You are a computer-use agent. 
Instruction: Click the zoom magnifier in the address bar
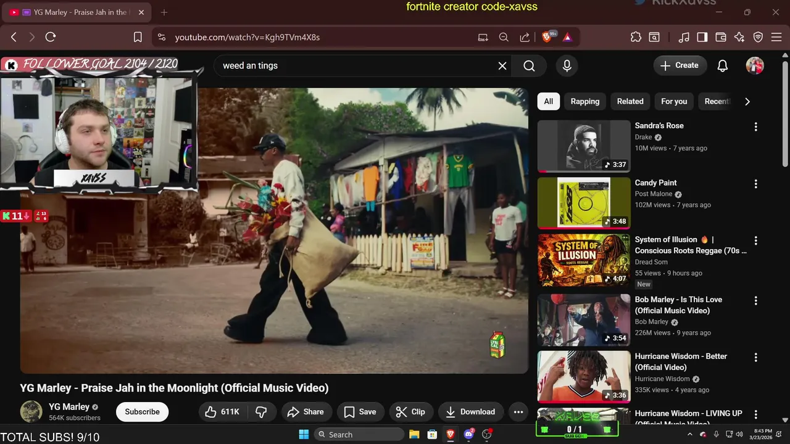[504, 37]
